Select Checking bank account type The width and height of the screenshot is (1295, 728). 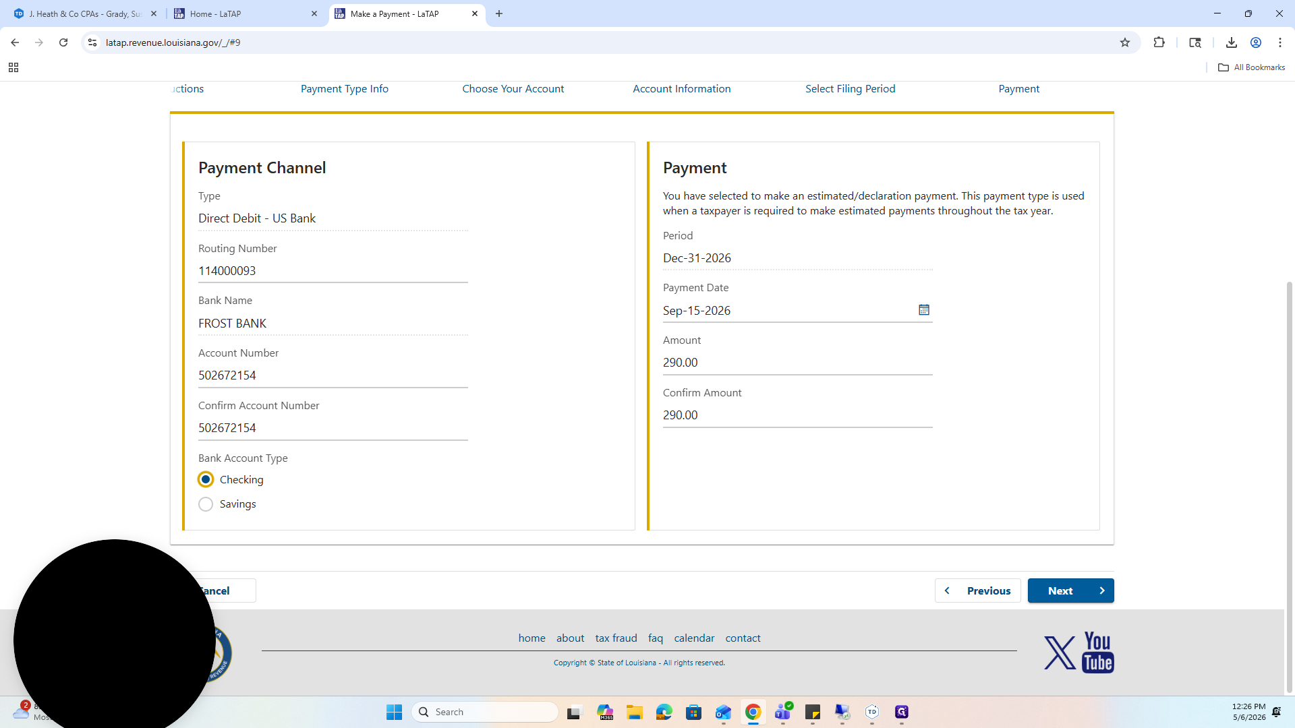(x=206, y=479)
